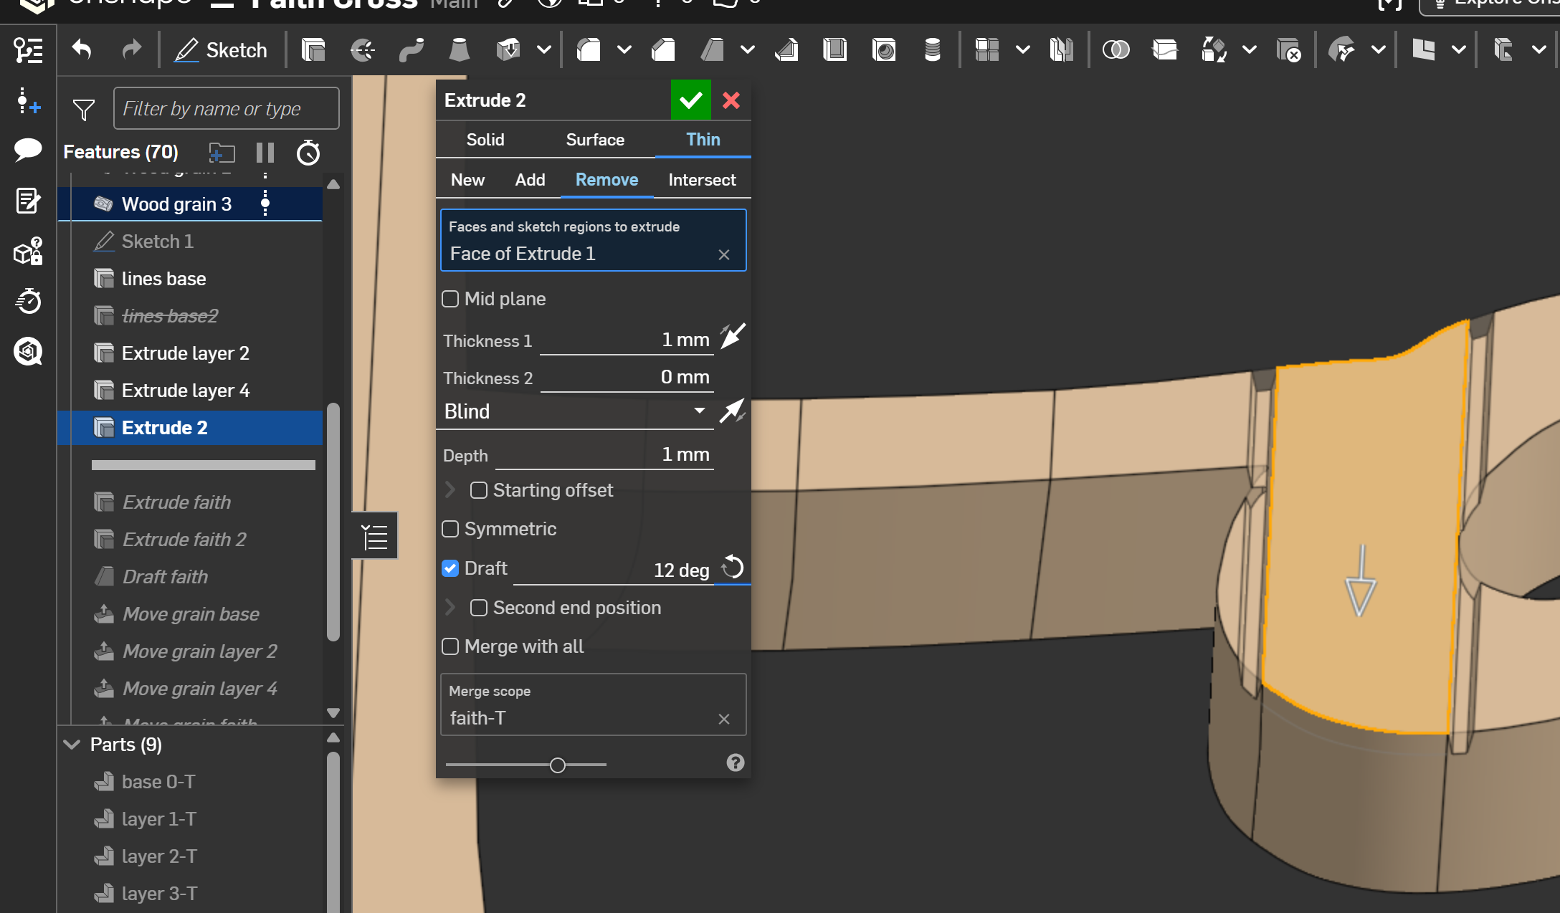Select the Revolve tool

click(x=362, y=49)
